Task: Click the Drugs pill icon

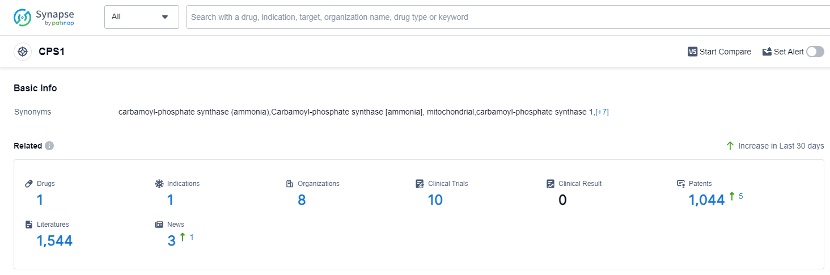Action: coord(29,184)
